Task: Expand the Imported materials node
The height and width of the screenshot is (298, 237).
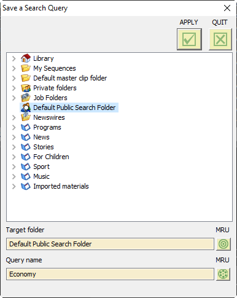Action: 14,186
